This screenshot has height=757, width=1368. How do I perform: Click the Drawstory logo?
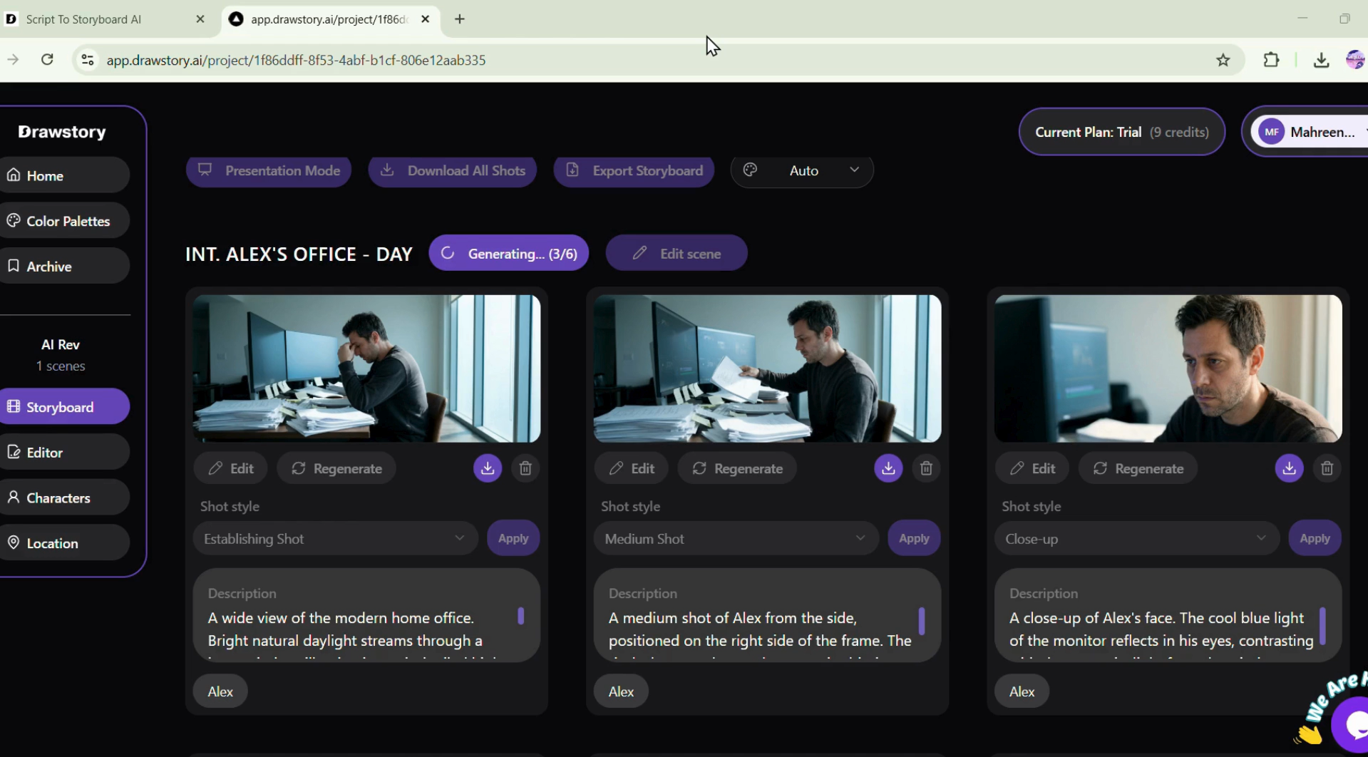62,132
